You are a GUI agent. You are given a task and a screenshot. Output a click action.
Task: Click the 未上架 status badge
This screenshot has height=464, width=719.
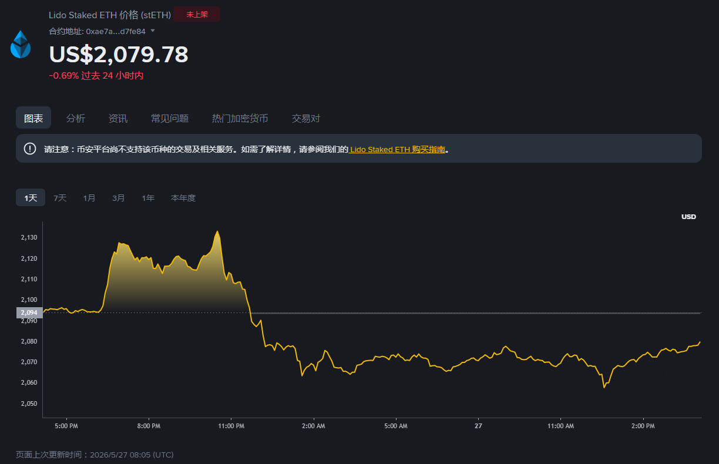click(197, 15)
